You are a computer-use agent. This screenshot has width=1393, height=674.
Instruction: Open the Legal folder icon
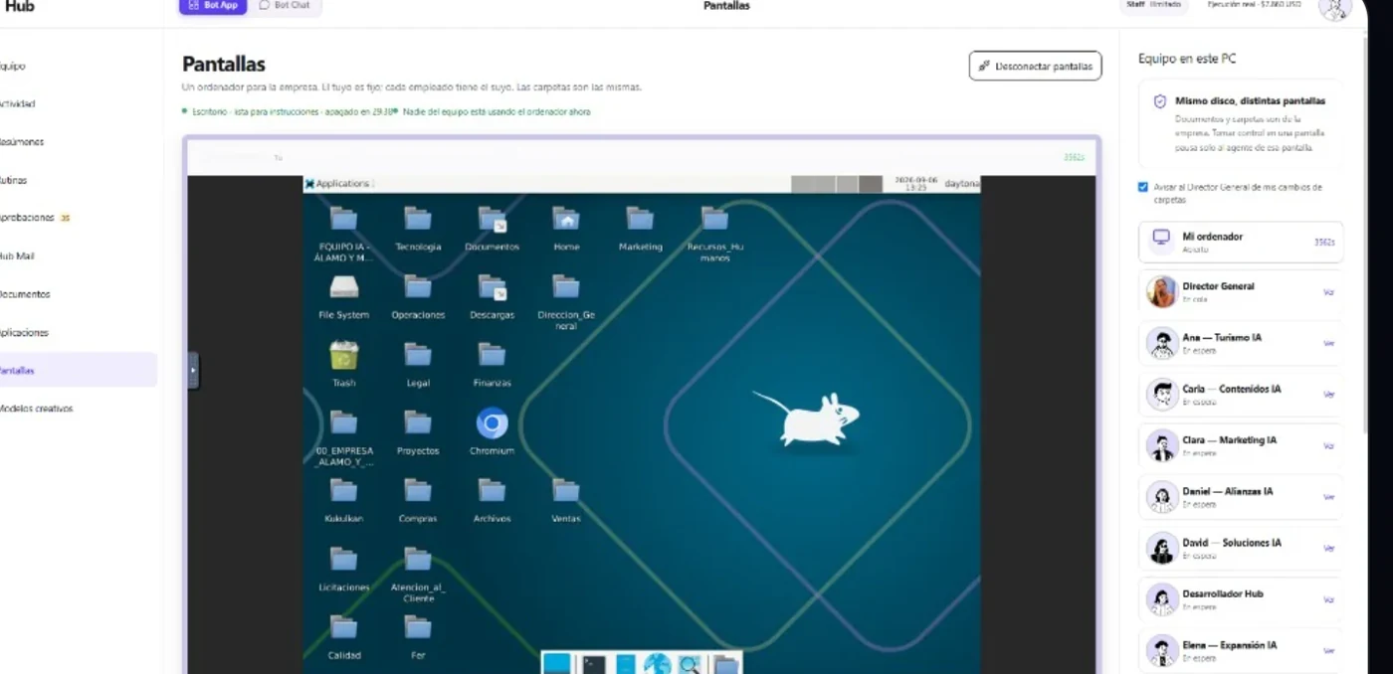418,356
